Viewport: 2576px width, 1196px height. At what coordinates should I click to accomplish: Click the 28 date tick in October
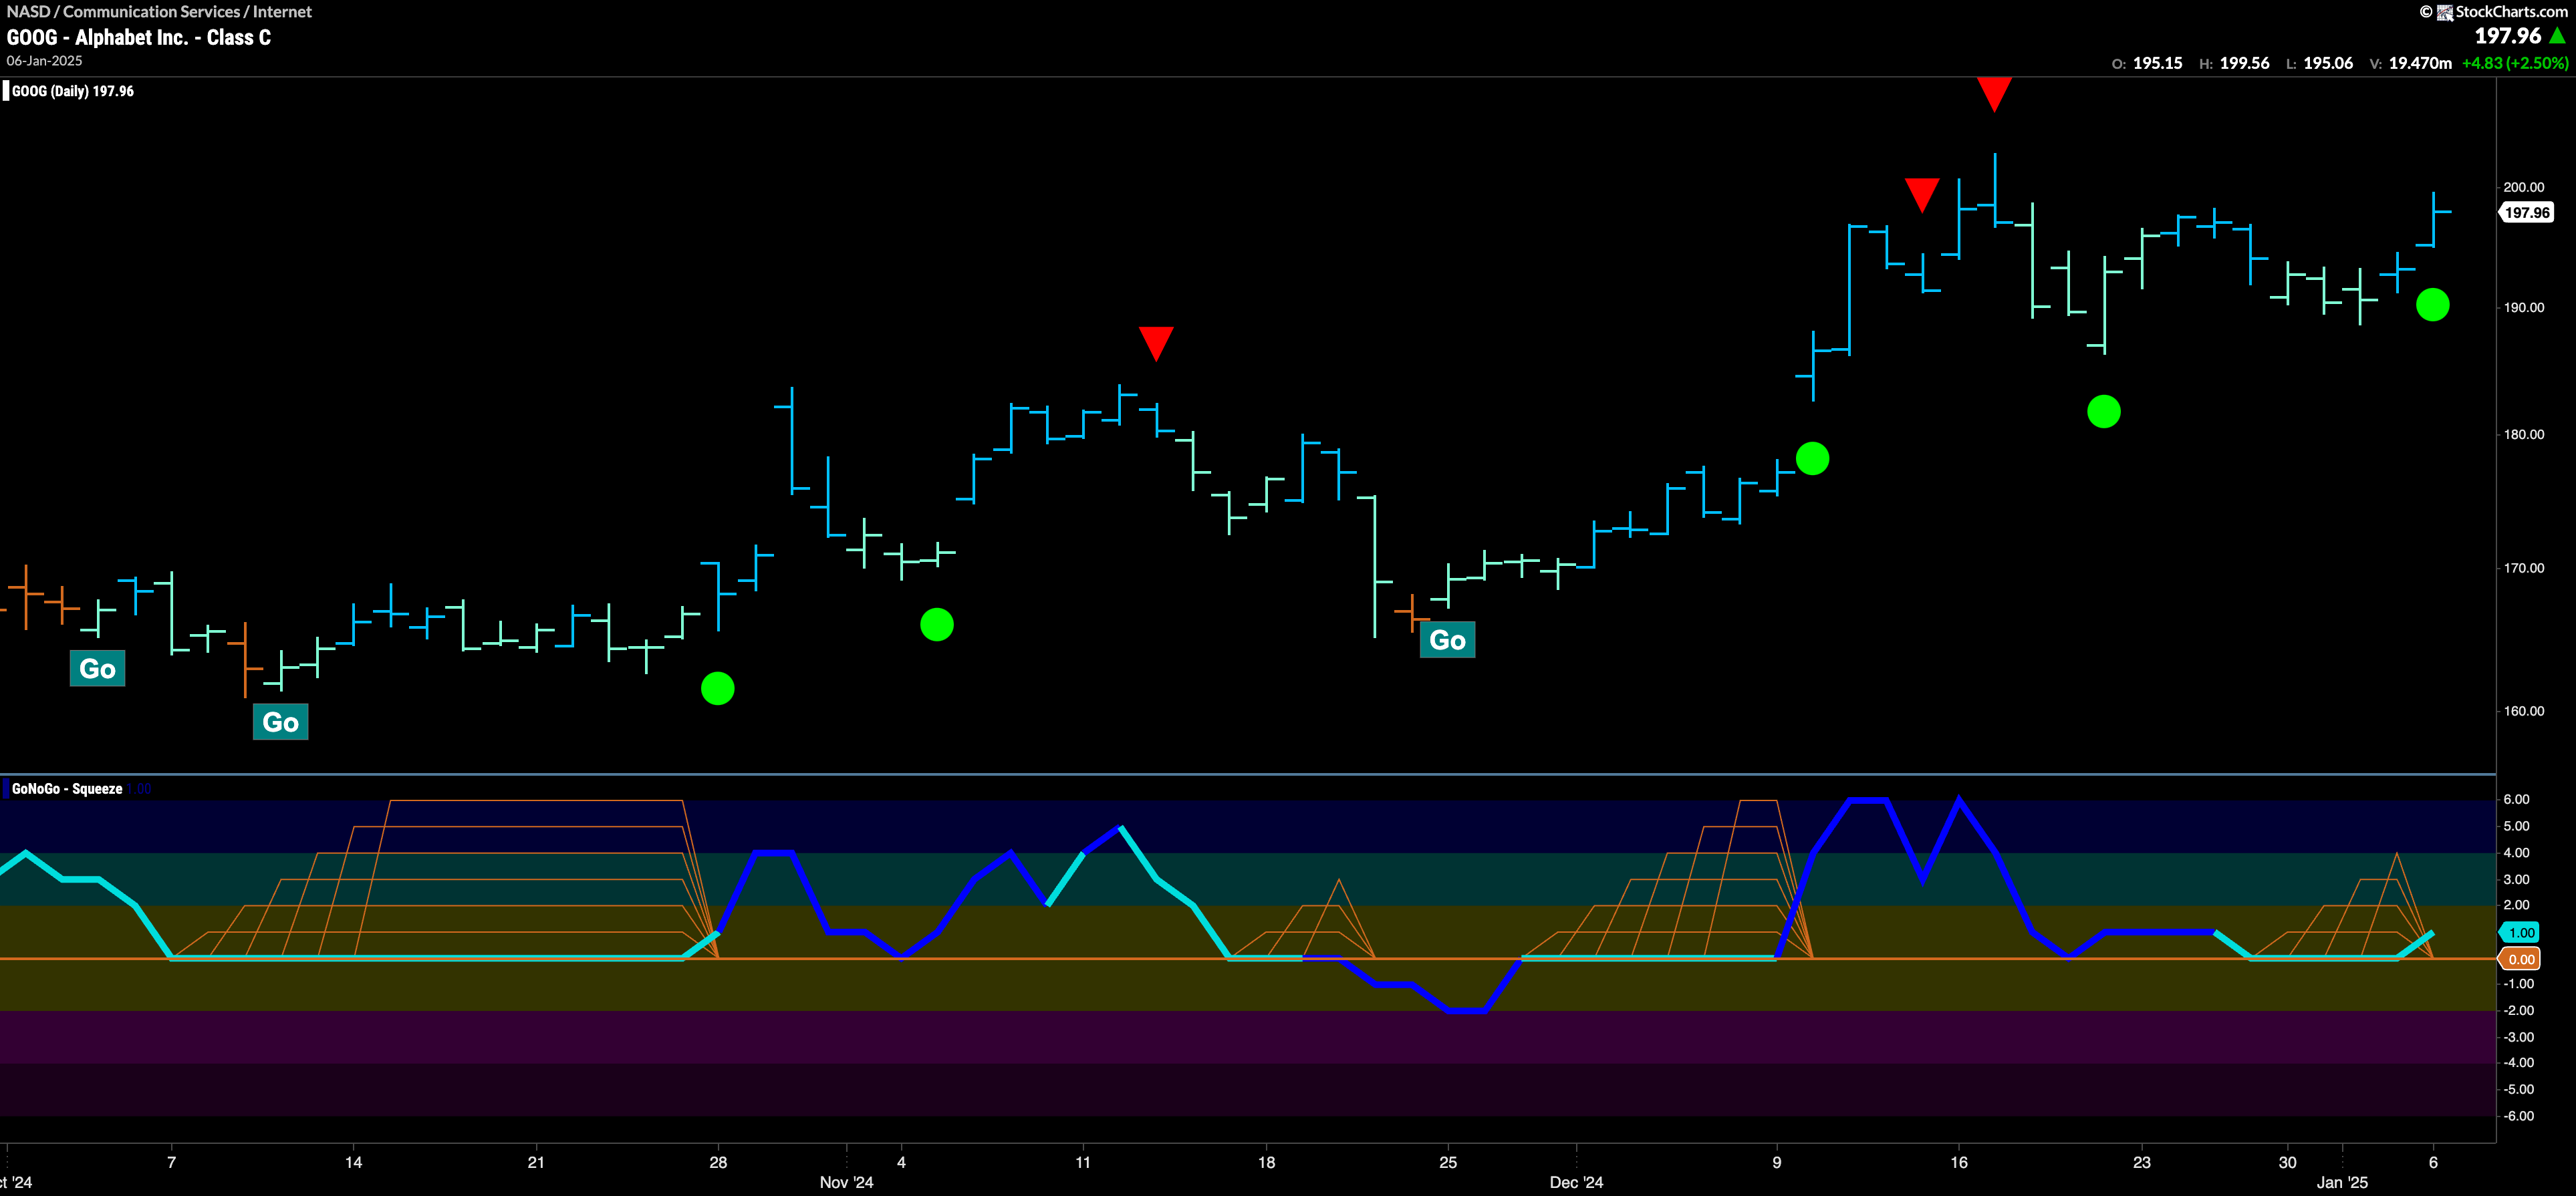(x=718, y=1162)
